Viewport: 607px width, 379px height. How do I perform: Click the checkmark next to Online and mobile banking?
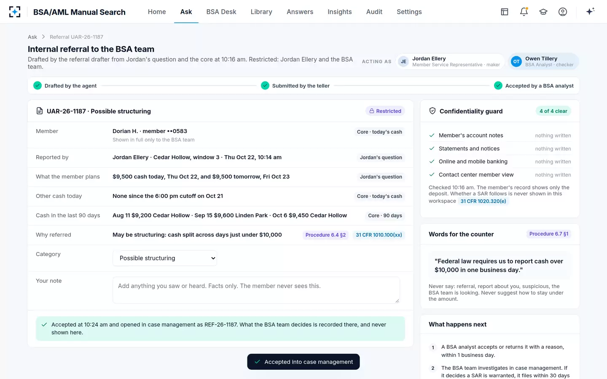pyautogui.click(x=432, y=162)
